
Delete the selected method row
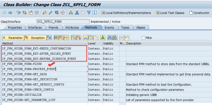click(x=78, y=38)
